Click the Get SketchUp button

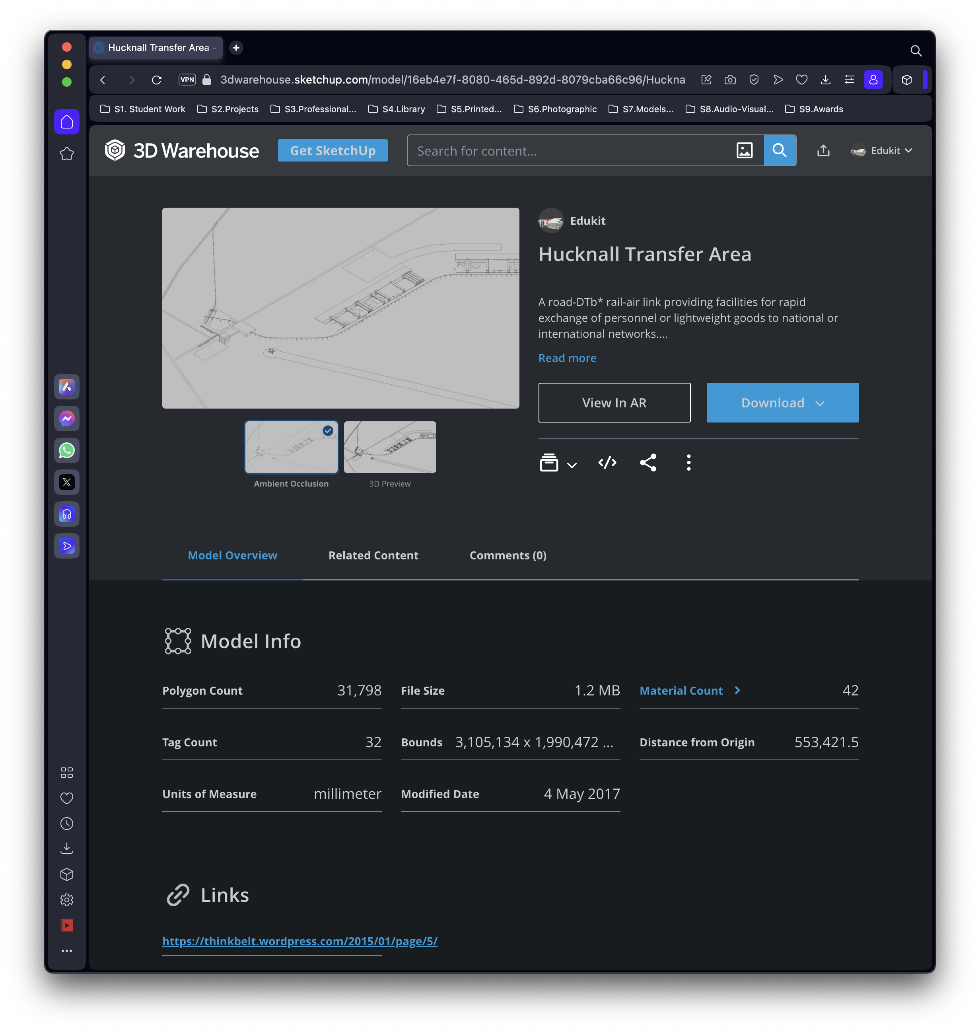point(333,150)
